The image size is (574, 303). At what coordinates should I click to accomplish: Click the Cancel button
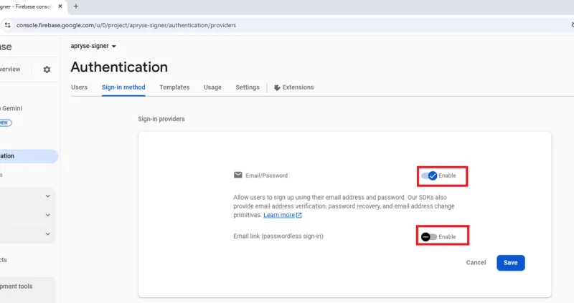coord(476,263)
